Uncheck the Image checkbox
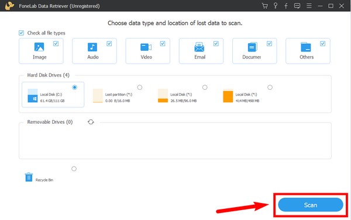Screen dimensions: 351x220 pos(56,44)
